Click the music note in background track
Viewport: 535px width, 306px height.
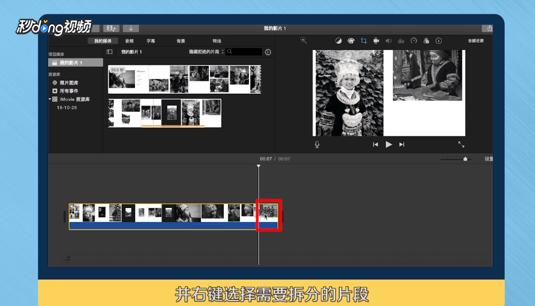point(68,258)
